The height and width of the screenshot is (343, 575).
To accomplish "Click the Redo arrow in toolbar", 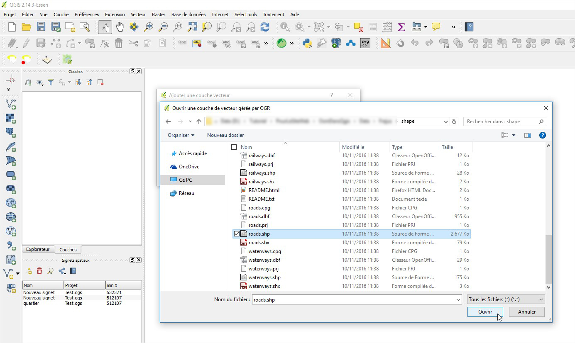I will pos(429,43).
